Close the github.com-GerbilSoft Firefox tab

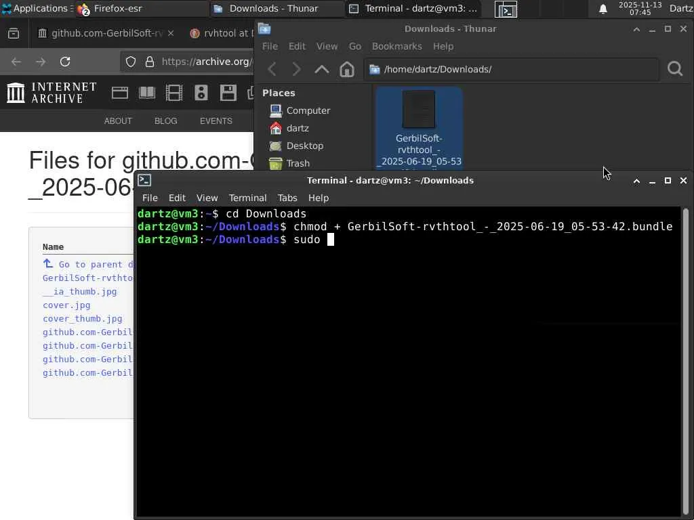[171, 33]
